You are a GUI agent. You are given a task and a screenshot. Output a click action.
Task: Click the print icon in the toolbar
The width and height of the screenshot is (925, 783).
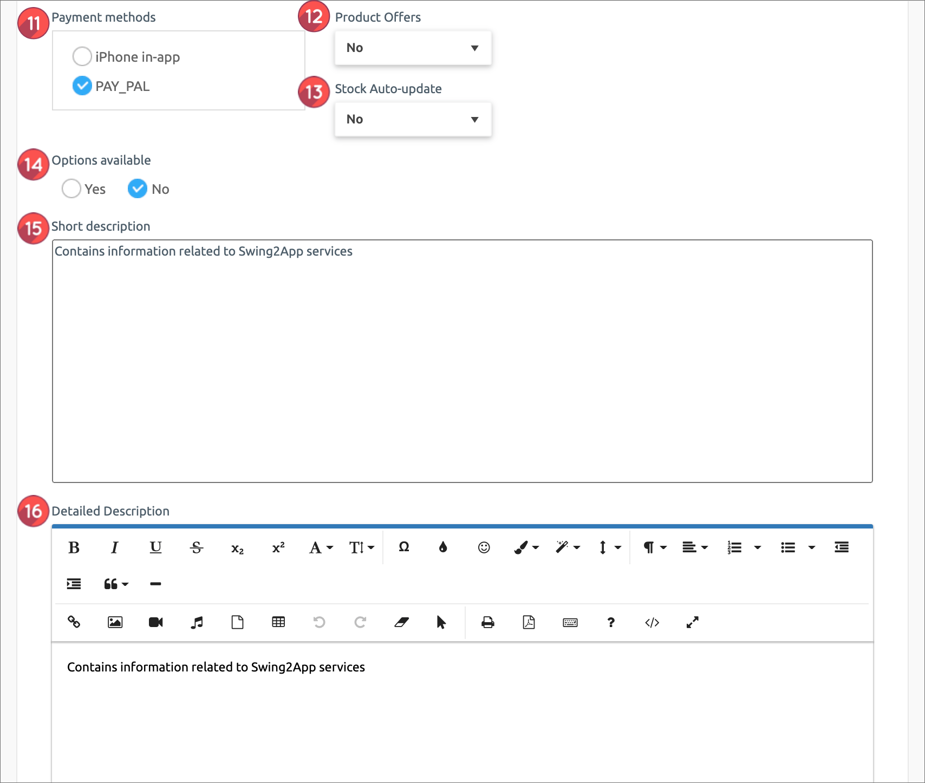click(487, 622)
